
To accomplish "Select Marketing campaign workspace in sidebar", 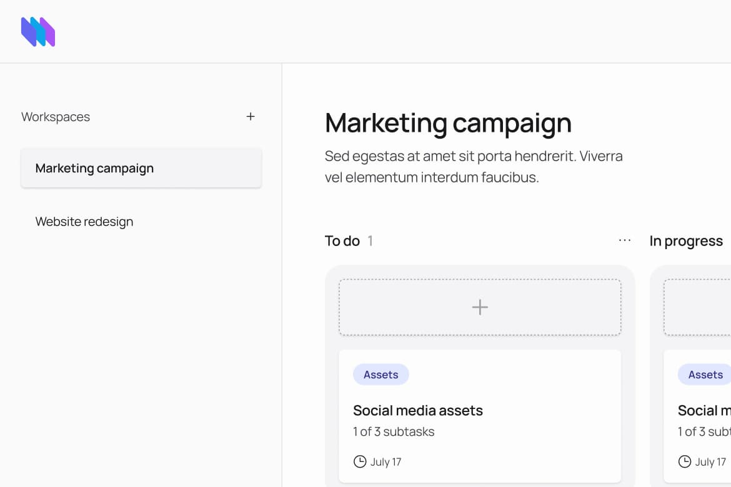I will click(x=141, y=169).
